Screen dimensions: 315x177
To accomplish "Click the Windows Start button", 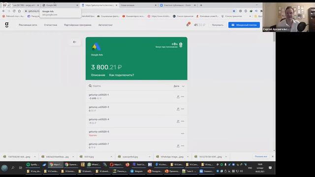I will pos(4,168).
